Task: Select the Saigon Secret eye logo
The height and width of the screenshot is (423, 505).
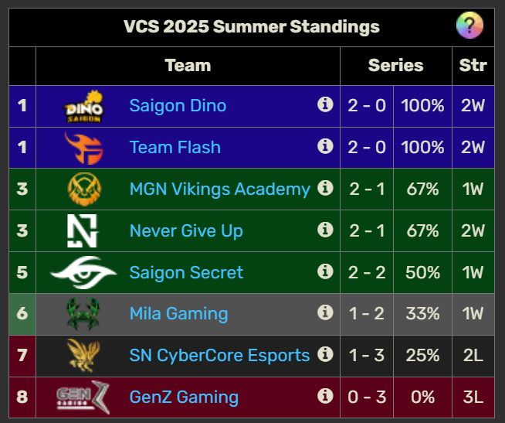Action: (x=83, y=273)
